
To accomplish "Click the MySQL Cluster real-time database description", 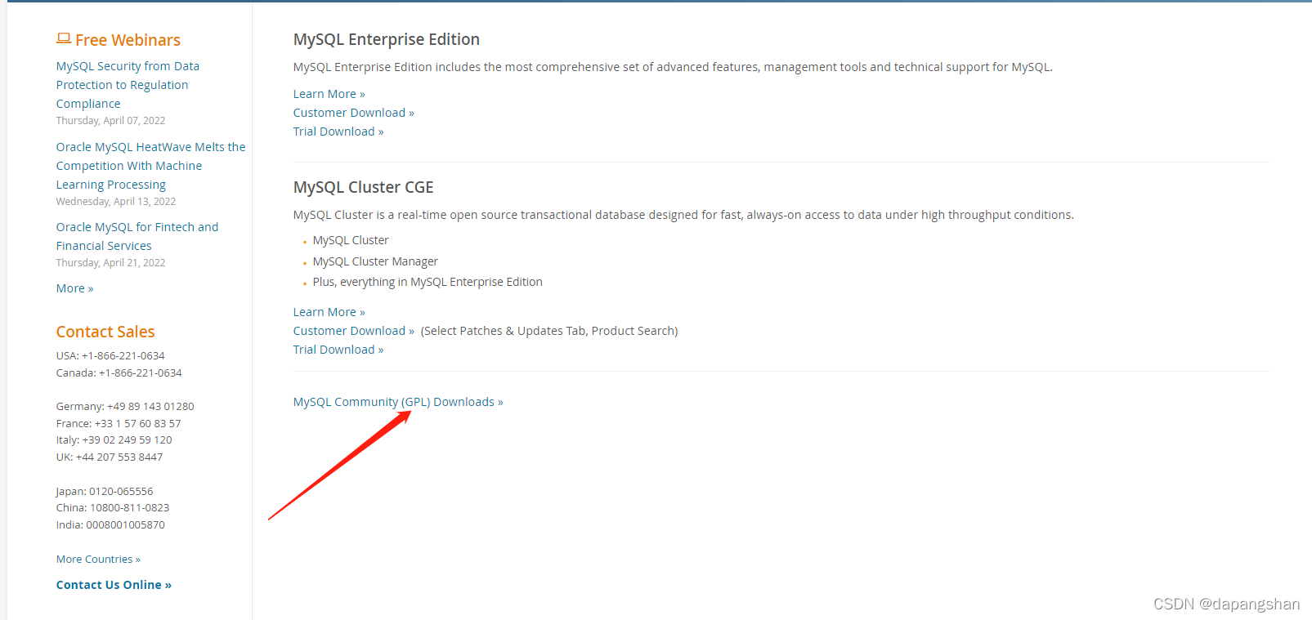I will [x=683, y=215].
